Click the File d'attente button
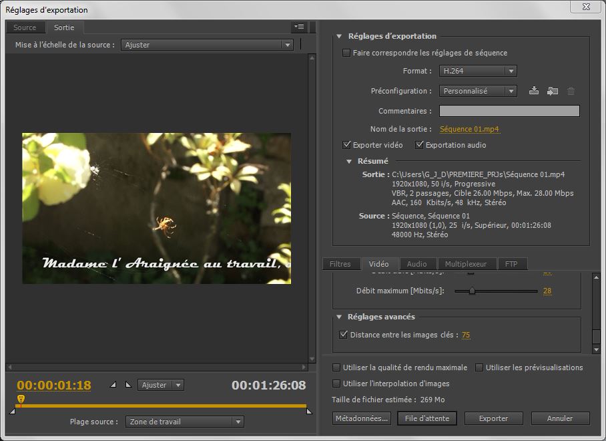606x441 pixels. click(x=427, y=418)
